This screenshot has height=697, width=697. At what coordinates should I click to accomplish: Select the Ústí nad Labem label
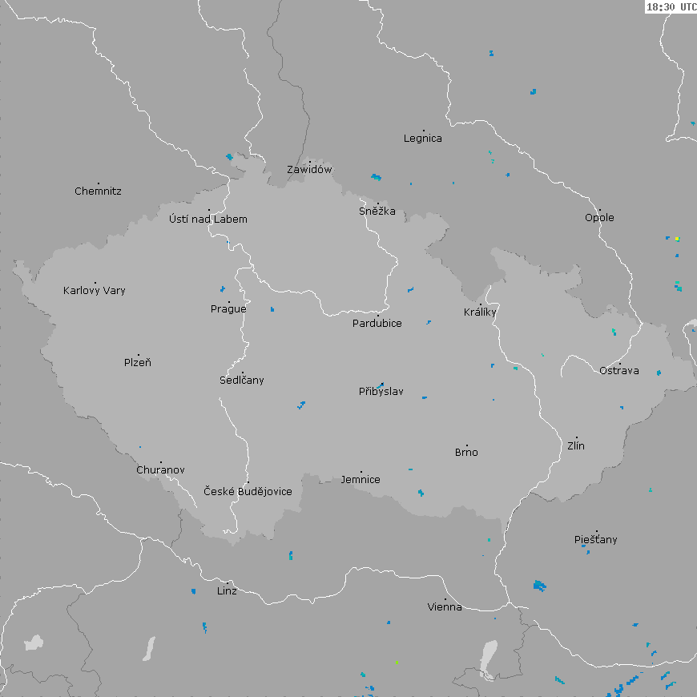208,220
